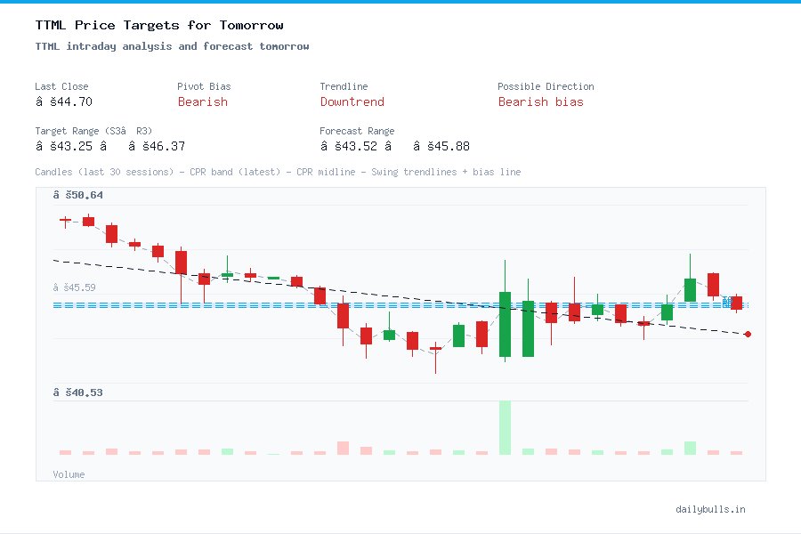Expand the Forecast Range details
Screen dimensions: 801x534
tap(357, 130)
